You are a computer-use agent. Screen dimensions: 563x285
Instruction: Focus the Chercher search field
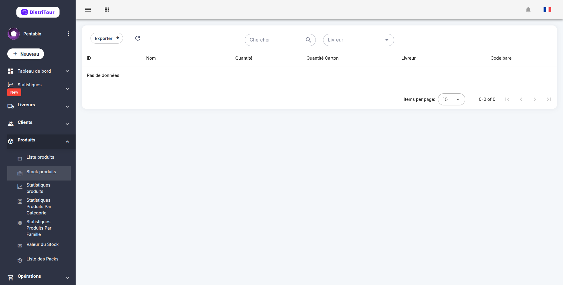(x=276, y=40)
